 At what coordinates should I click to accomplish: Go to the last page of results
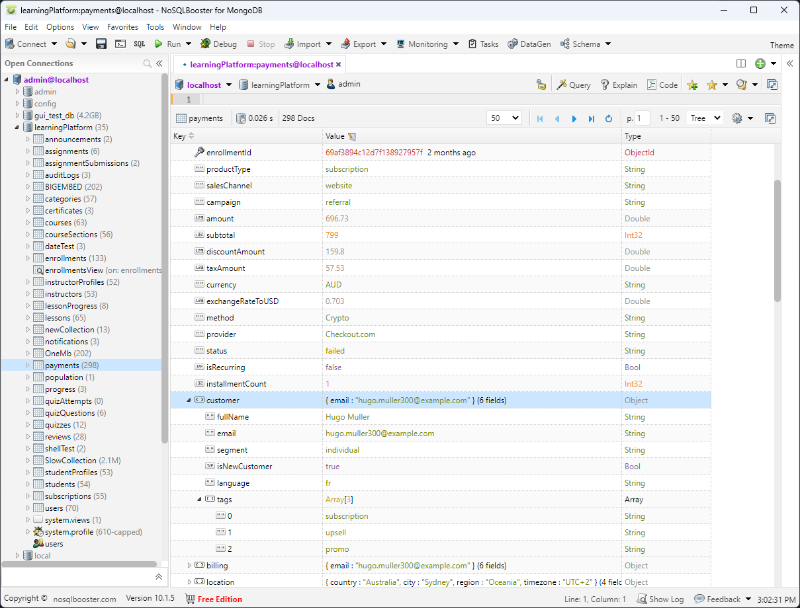[592, 118]
